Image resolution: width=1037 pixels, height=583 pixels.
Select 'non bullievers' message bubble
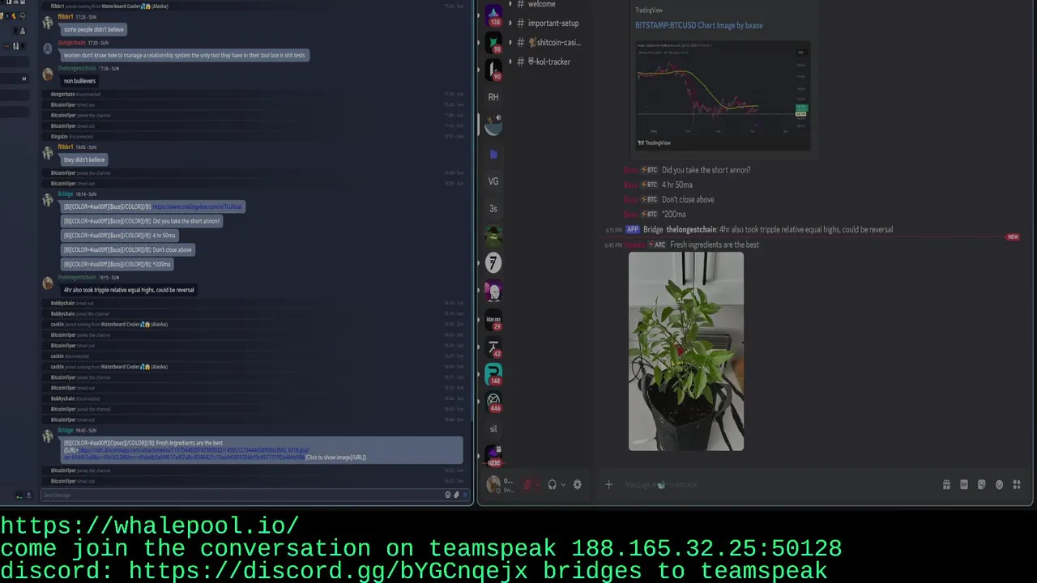pyautogui.click(x=79, y=81)
